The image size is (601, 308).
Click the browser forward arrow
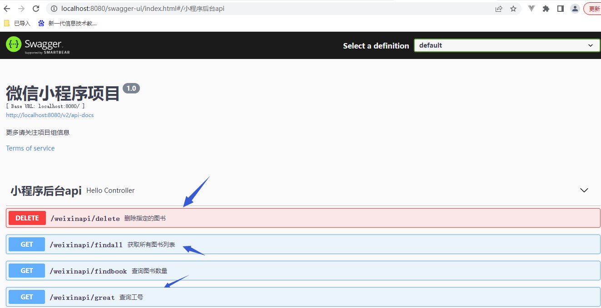[x=21, y=9]
